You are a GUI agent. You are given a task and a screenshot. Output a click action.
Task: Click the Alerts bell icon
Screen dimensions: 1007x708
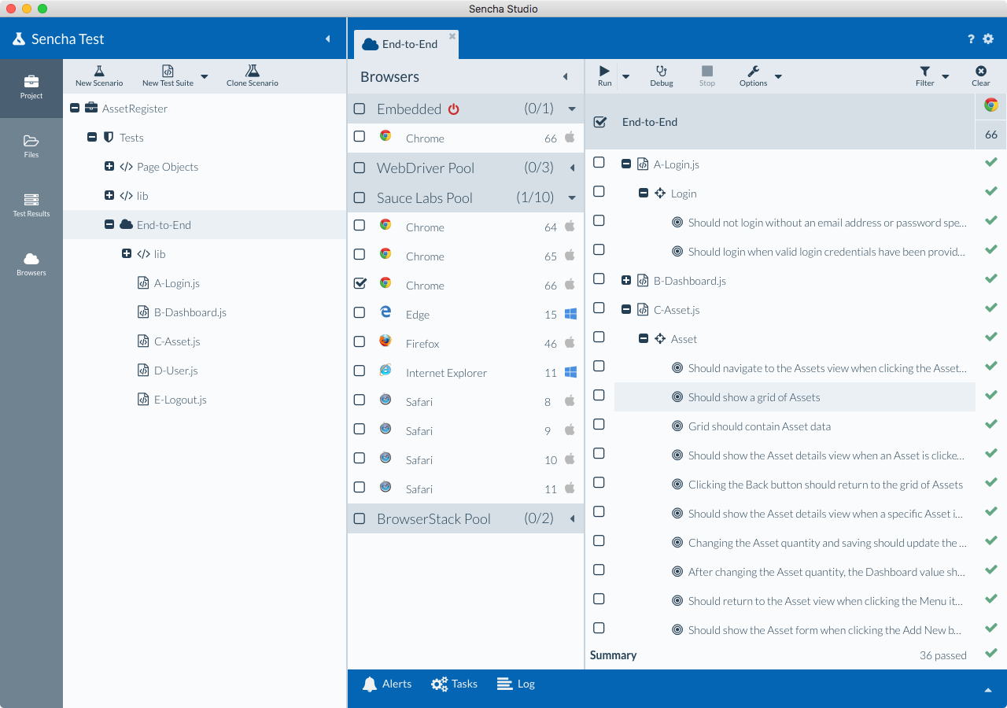click(x=370, y=684)
